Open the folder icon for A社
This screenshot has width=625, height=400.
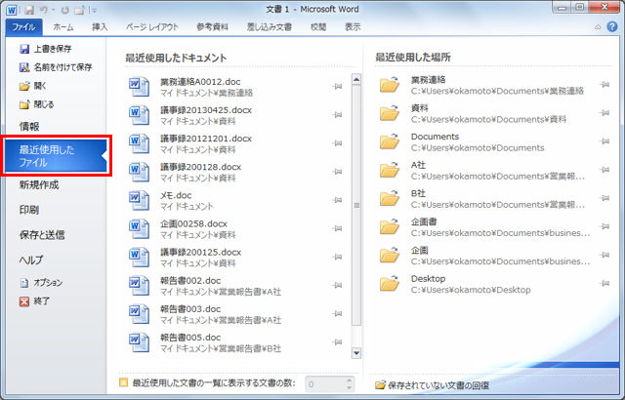(390, 170)
